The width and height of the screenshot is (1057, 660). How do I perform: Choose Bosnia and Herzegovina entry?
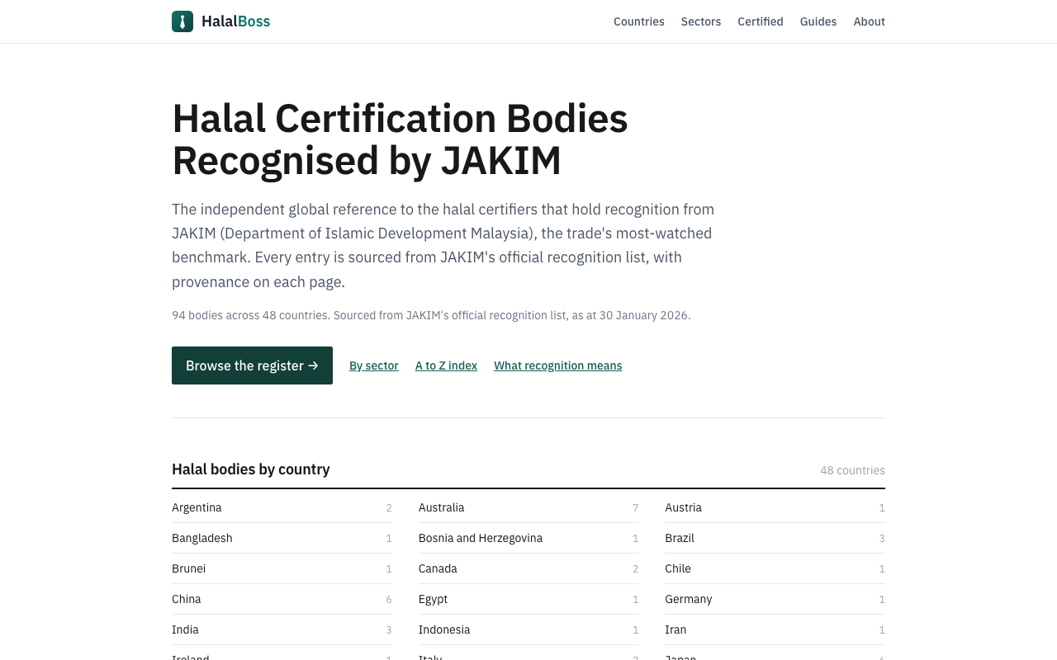[528, 538]
